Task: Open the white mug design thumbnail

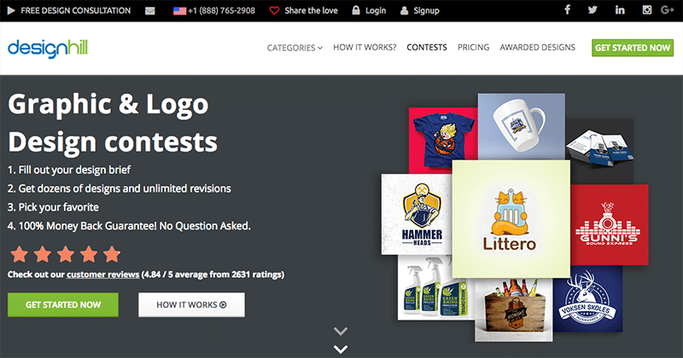Action: [521, 126]
